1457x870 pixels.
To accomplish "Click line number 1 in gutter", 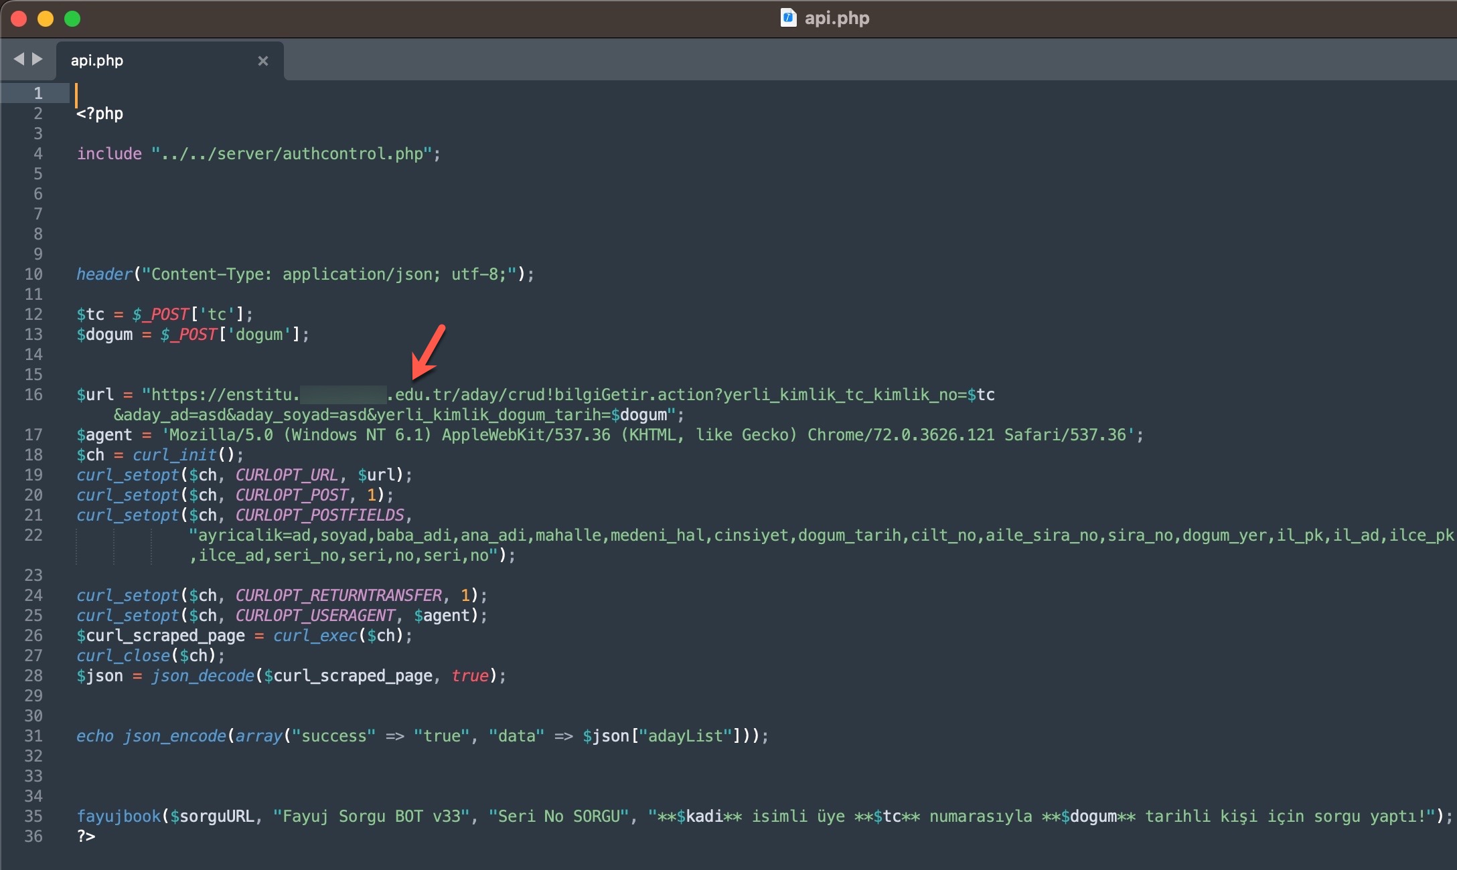I will coord(38,94).
